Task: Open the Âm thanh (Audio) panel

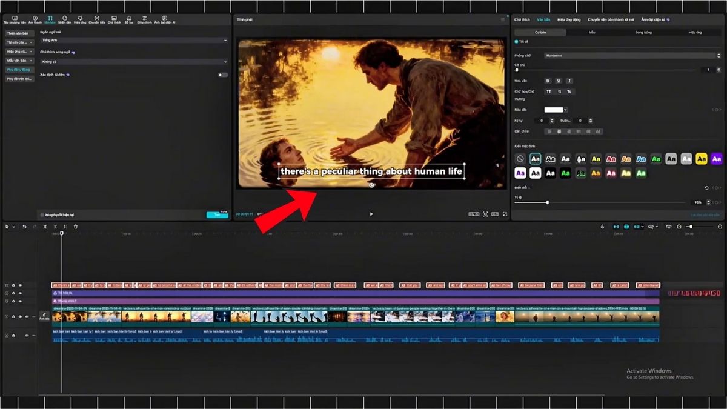Action: [35, 21]
